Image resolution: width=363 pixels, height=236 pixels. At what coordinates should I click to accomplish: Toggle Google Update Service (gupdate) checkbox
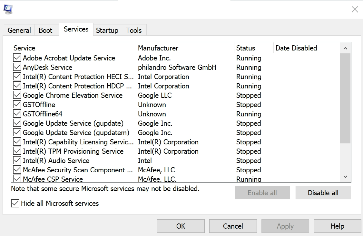coord(17,123)
